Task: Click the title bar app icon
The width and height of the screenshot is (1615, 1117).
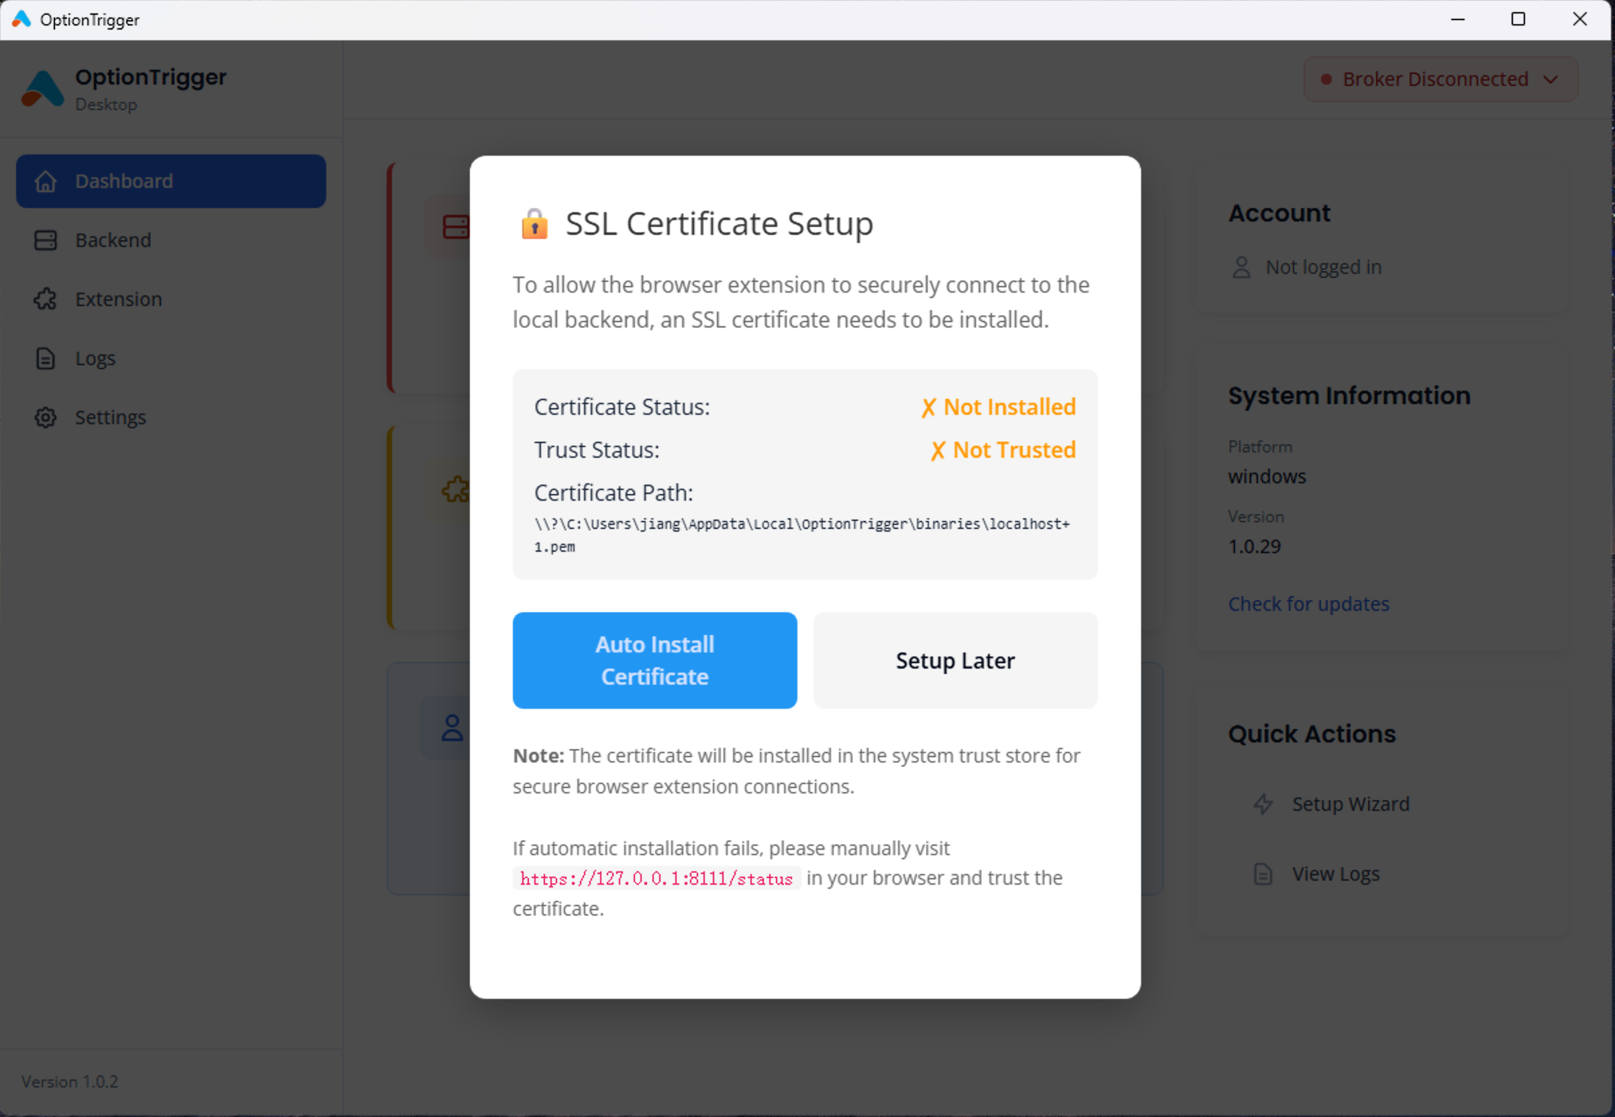Action: (21, 19)
